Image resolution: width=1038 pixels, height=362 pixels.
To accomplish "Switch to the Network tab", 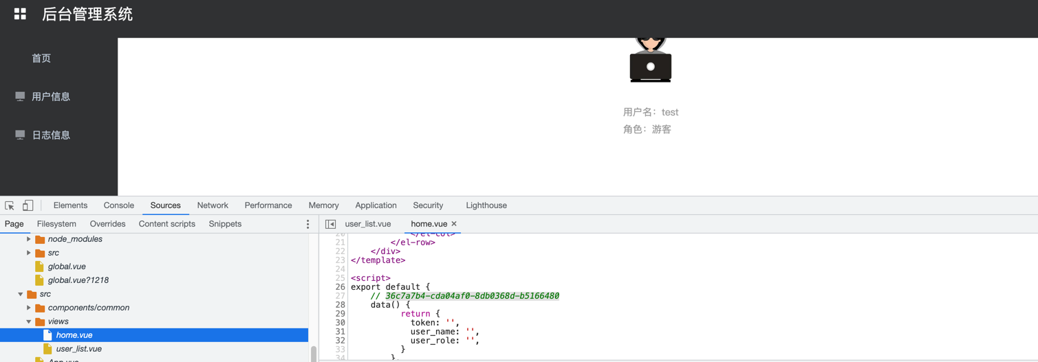I will coord(213,205).
